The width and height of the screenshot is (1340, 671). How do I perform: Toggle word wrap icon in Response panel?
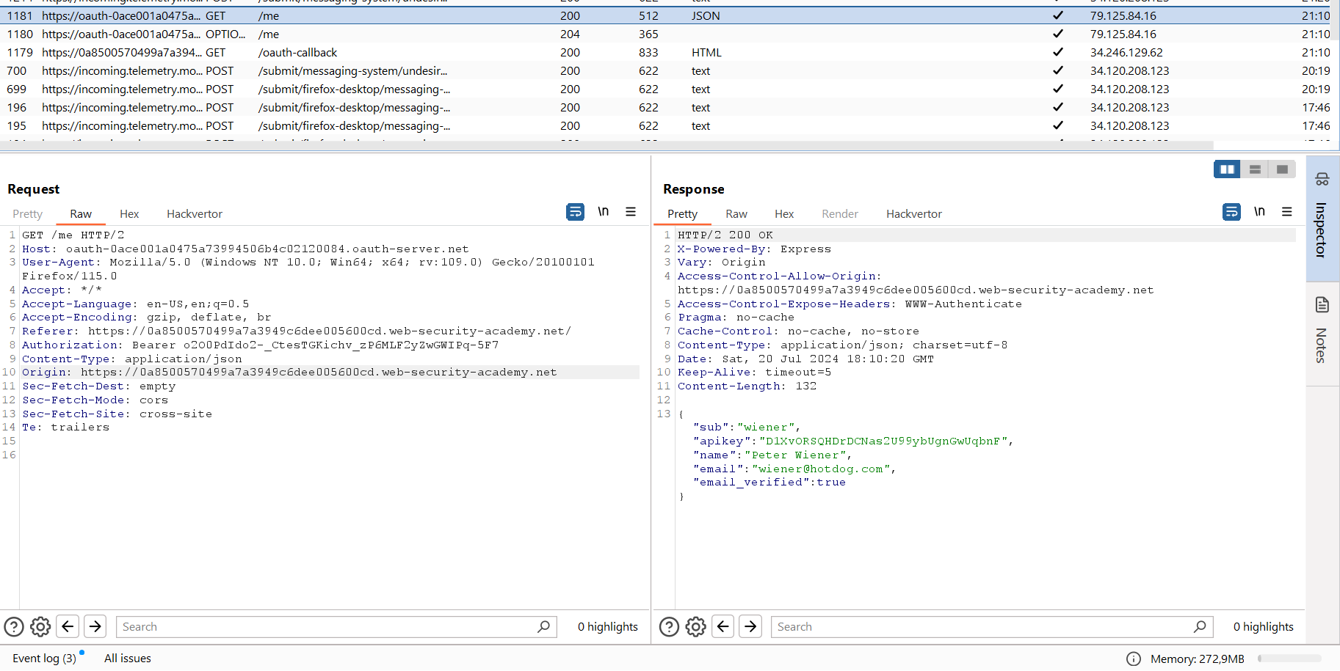pyautogui.click(x=1231, y=212)
